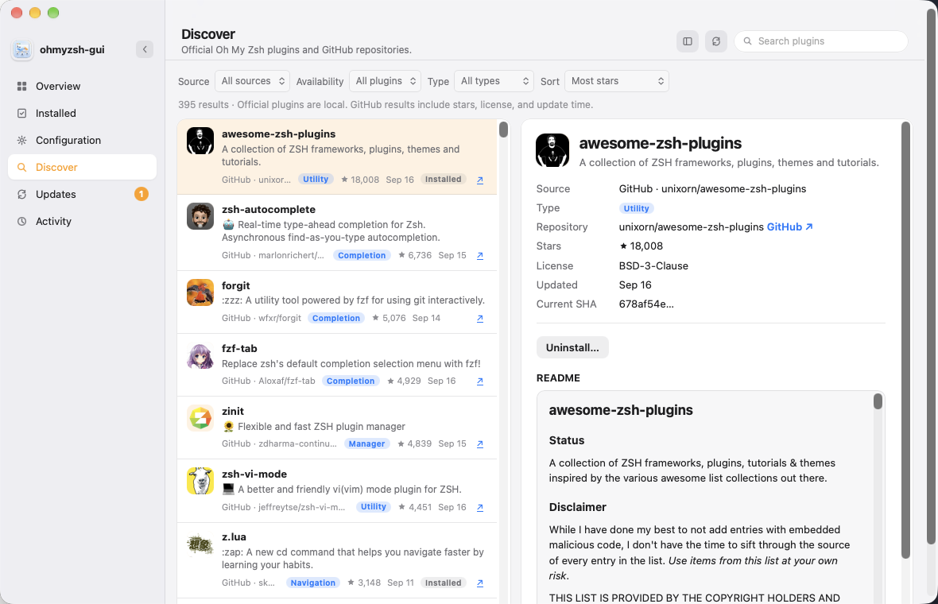Screen dimensions: 938x604
Task: Select the forgit plugin title
Action: [x=236, y=286]
